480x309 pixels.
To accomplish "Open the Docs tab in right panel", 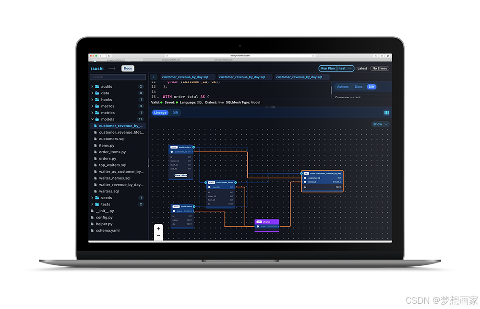I will pos(359,87).
